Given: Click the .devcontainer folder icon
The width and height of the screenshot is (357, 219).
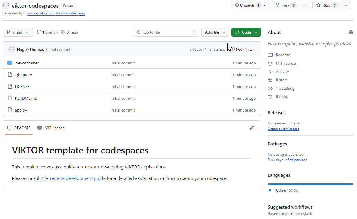Looking at the screenshot, I should pyautogui.click(x=10, y=63).
